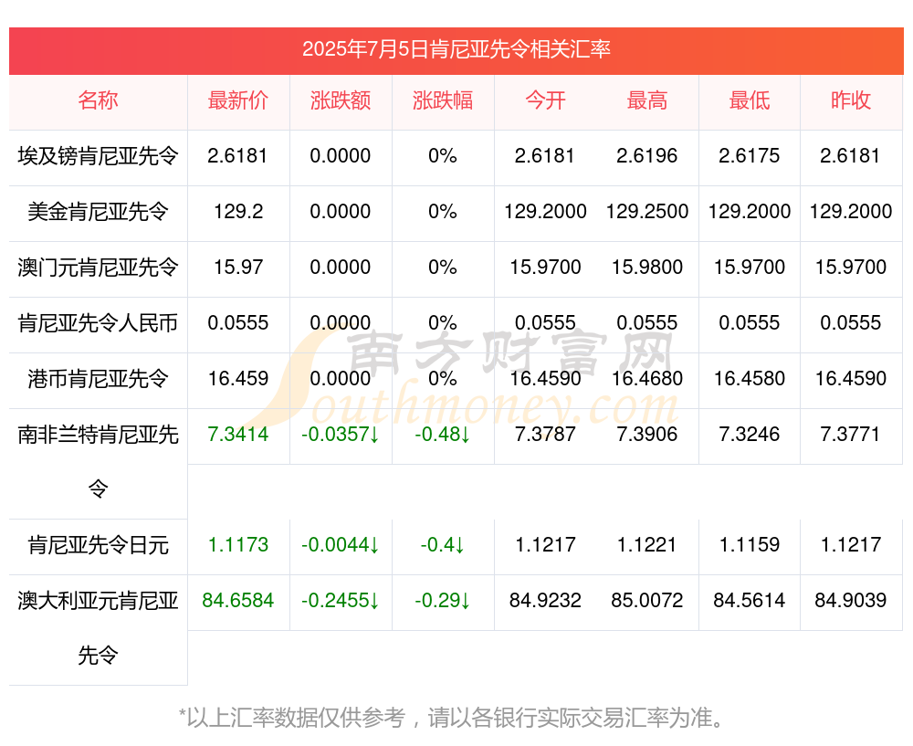Click the 名称 column header
This screenshot has height=746, width=913.
click(x=98, y=100)
